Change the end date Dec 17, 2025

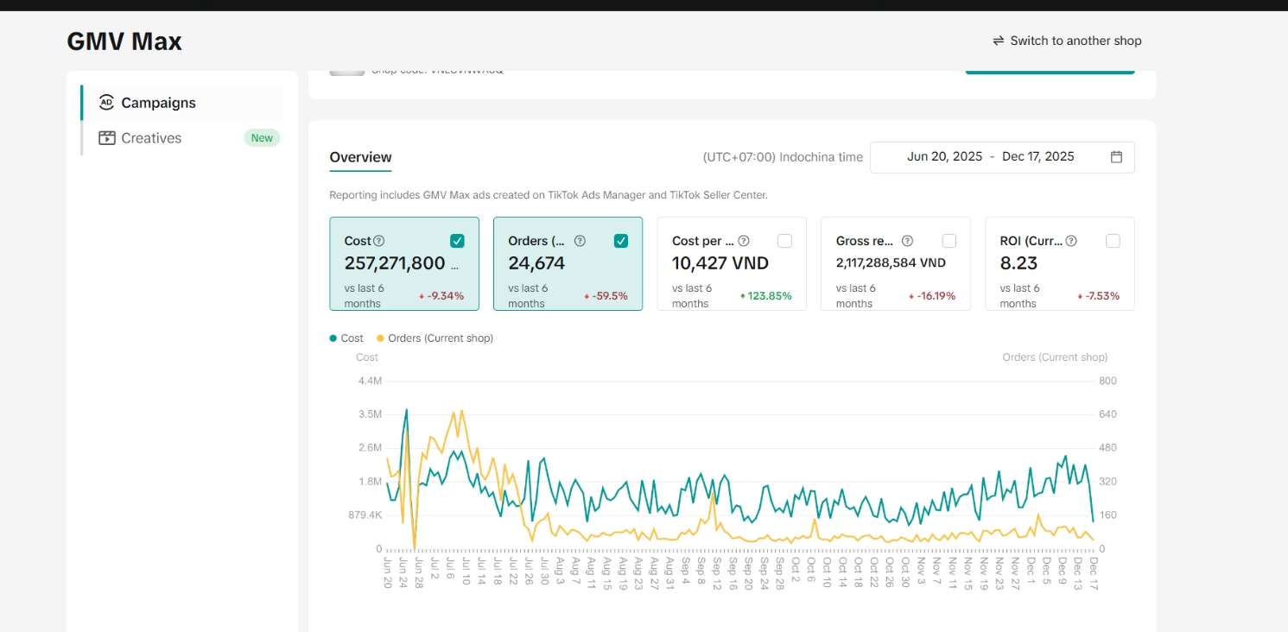point(1038,156)
